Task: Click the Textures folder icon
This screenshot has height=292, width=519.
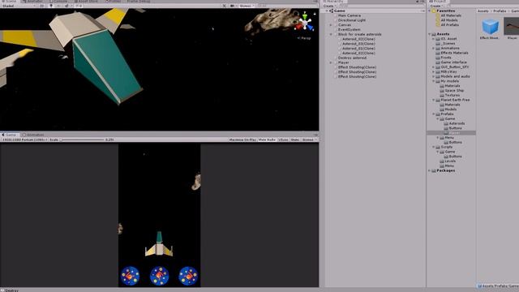Action: pyautogui.click(x=442, y=95)
